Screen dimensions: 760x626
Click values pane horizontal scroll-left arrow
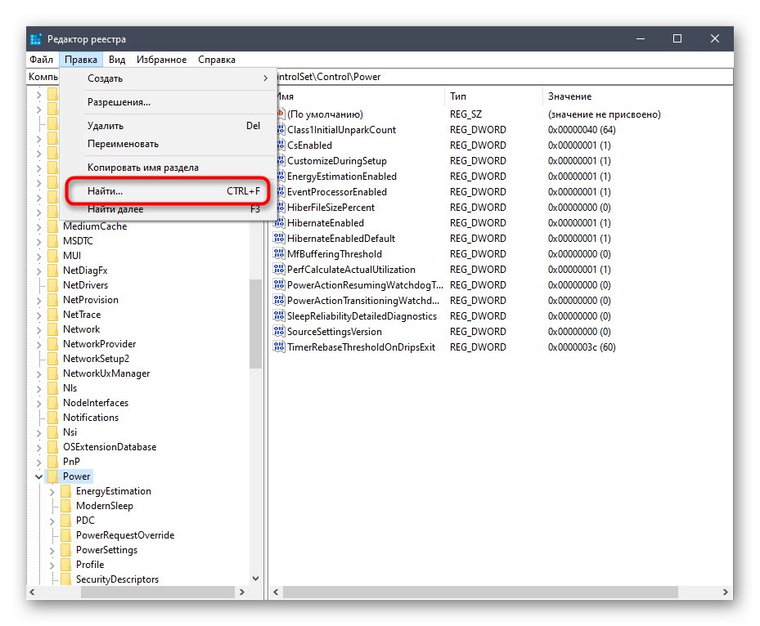[x=276, y=592]
